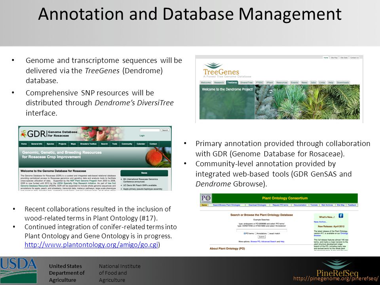Click Home in the GDR navigation bar
Viewport: 380px width, 285px height.
point(24,144)
